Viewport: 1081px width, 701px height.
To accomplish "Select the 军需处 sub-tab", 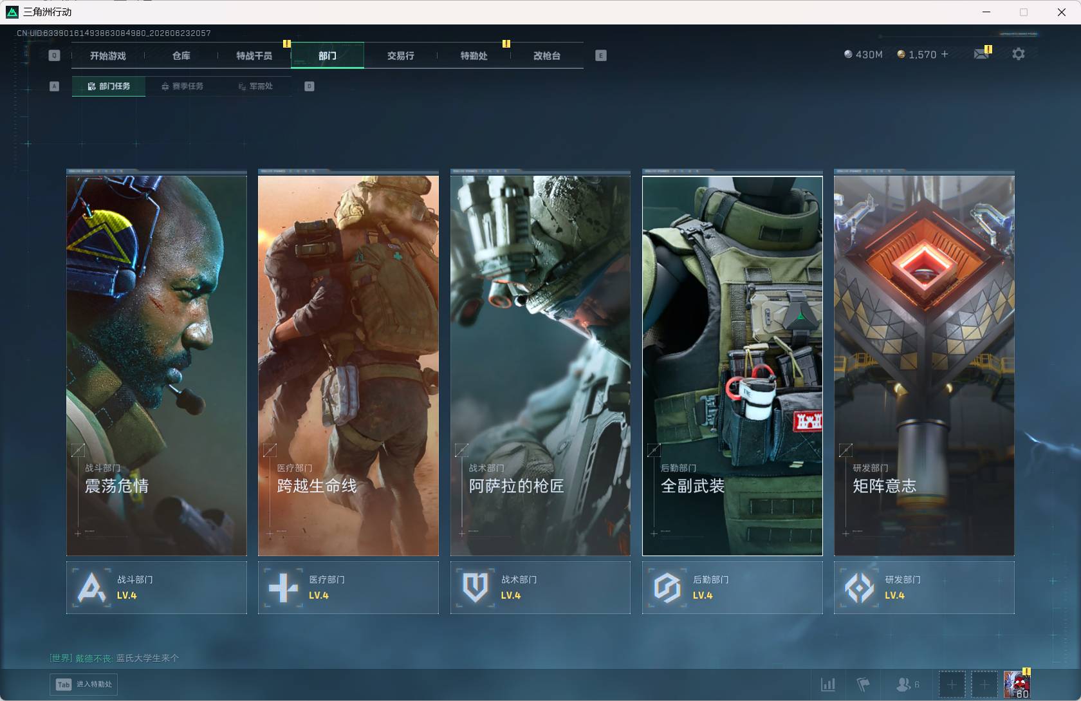I will click(x=255, y=86).
